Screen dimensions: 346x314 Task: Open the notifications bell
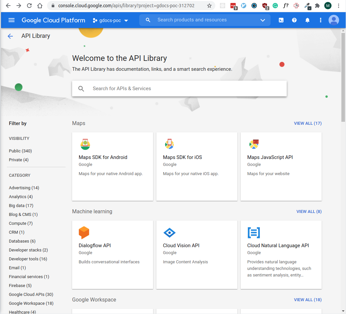[307, 20]
